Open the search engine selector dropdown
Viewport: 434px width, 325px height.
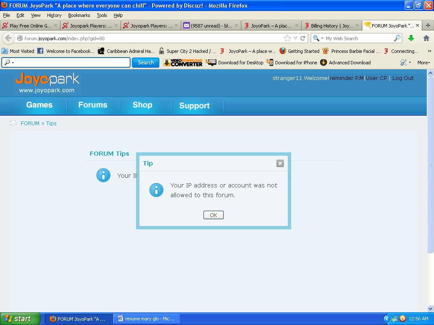click(318, 38)
